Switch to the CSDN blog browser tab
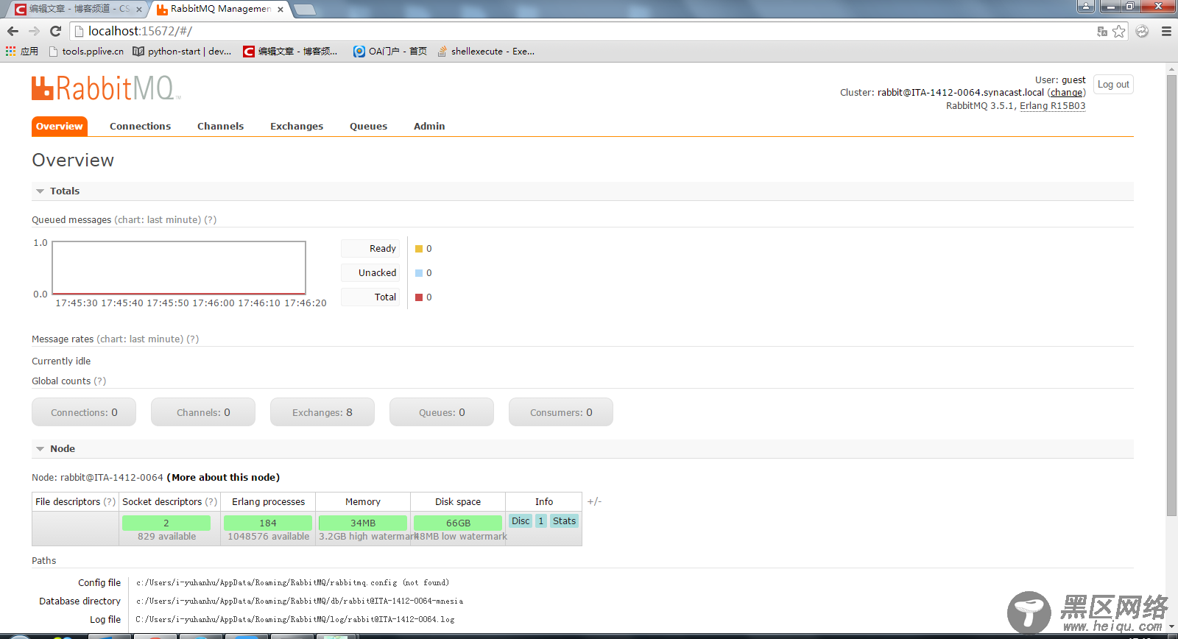This screenshot has height=639, width=1178. point(77,9)
